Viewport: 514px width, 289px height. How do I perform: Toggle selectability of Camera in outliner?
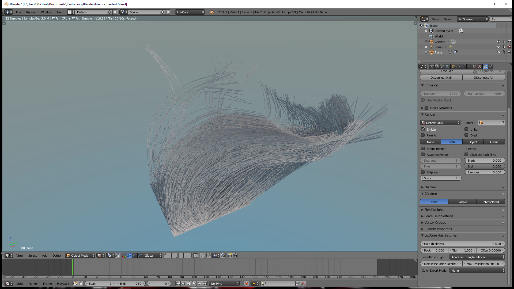(x=504, y=41)
